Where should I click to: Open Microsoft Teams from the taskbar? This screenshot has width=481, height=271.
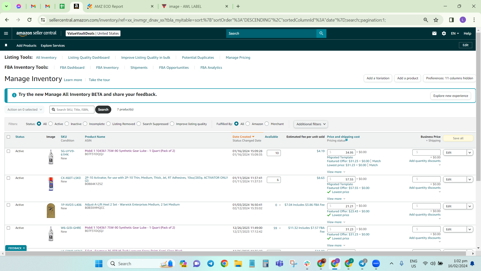click(279, 263)
